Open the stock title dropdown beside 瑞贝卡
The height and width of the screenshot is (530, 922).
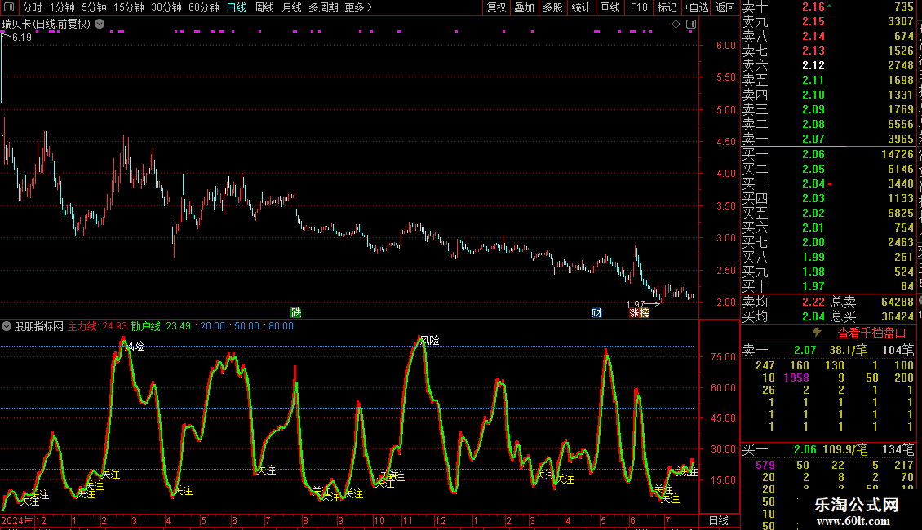point(100,24)
